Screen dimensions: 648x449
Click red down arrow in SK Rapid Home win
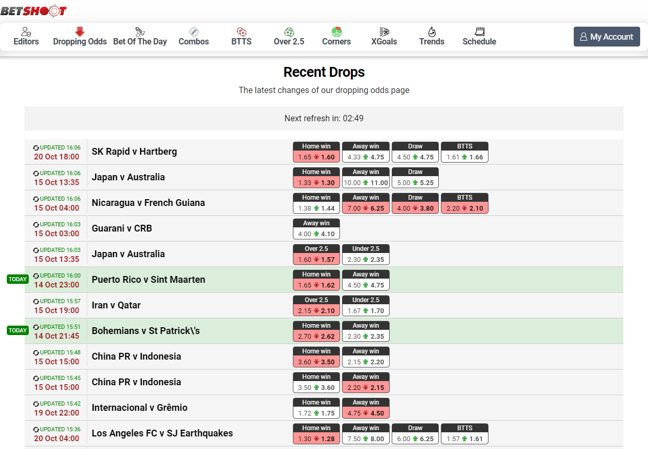point(316,157)
